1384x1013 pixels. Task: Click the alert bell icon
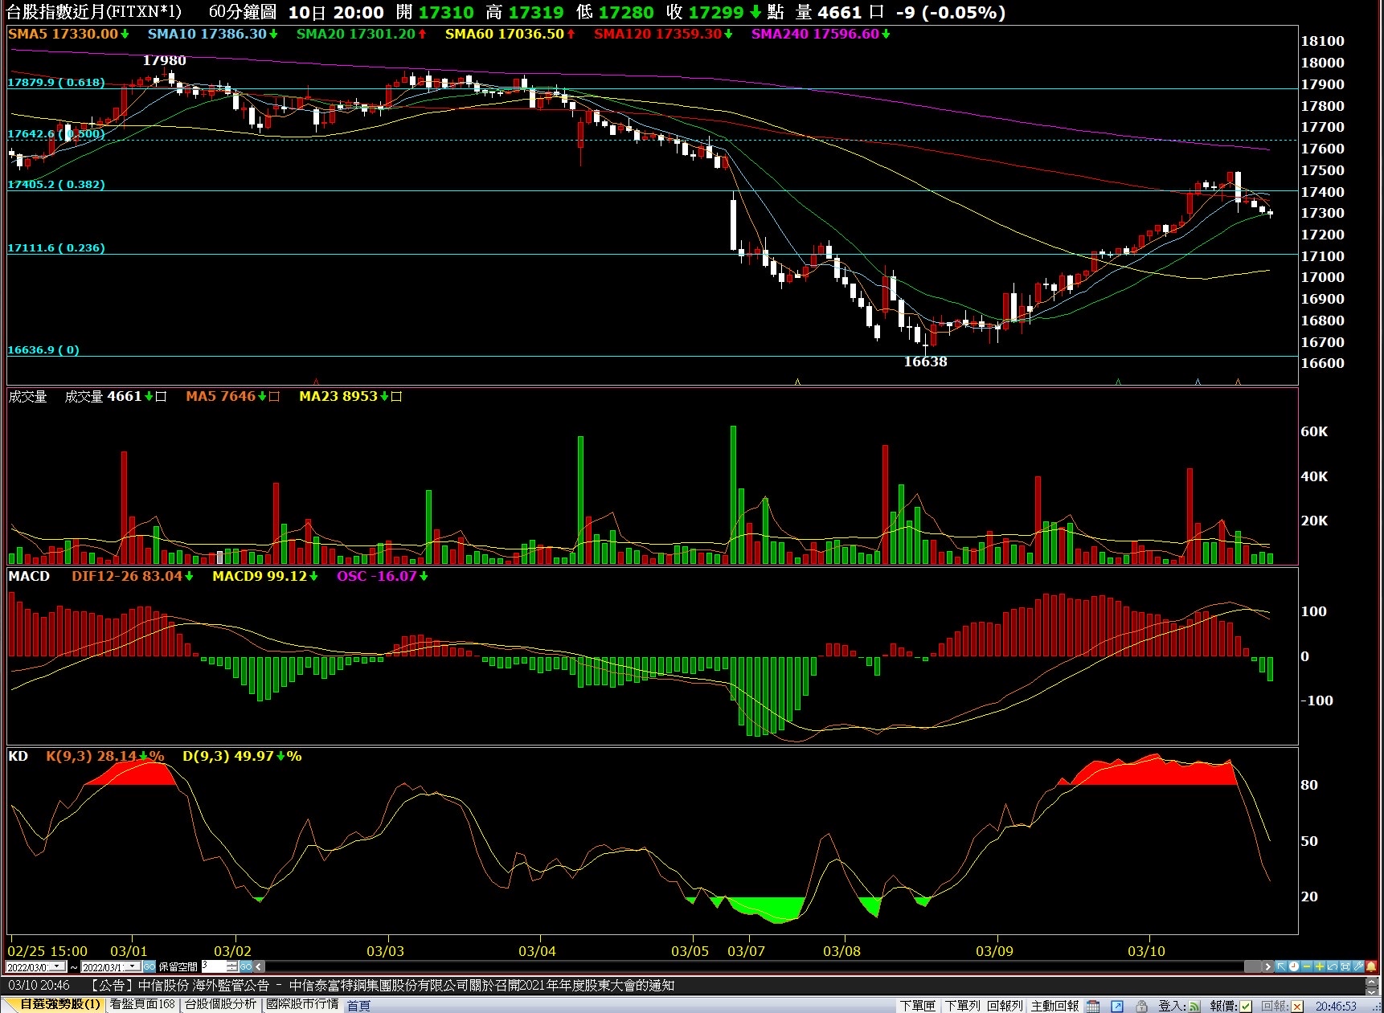coord(1370,966)
